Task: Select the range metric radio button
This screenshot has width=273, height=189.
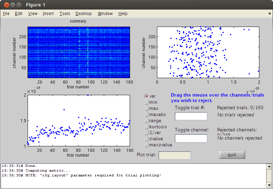Action: (147, 120)
